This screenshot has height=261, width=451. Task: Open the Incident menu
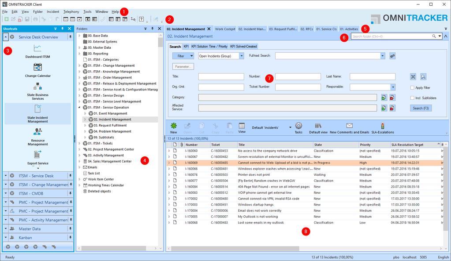53,12
